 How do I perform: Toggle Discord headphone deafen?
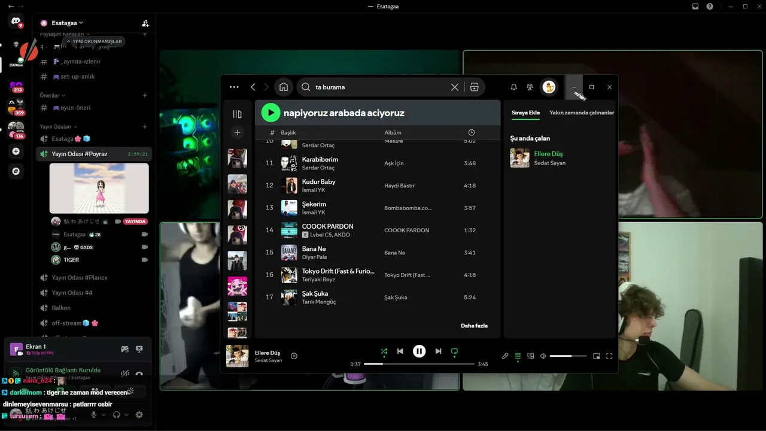tap(117, 415)
